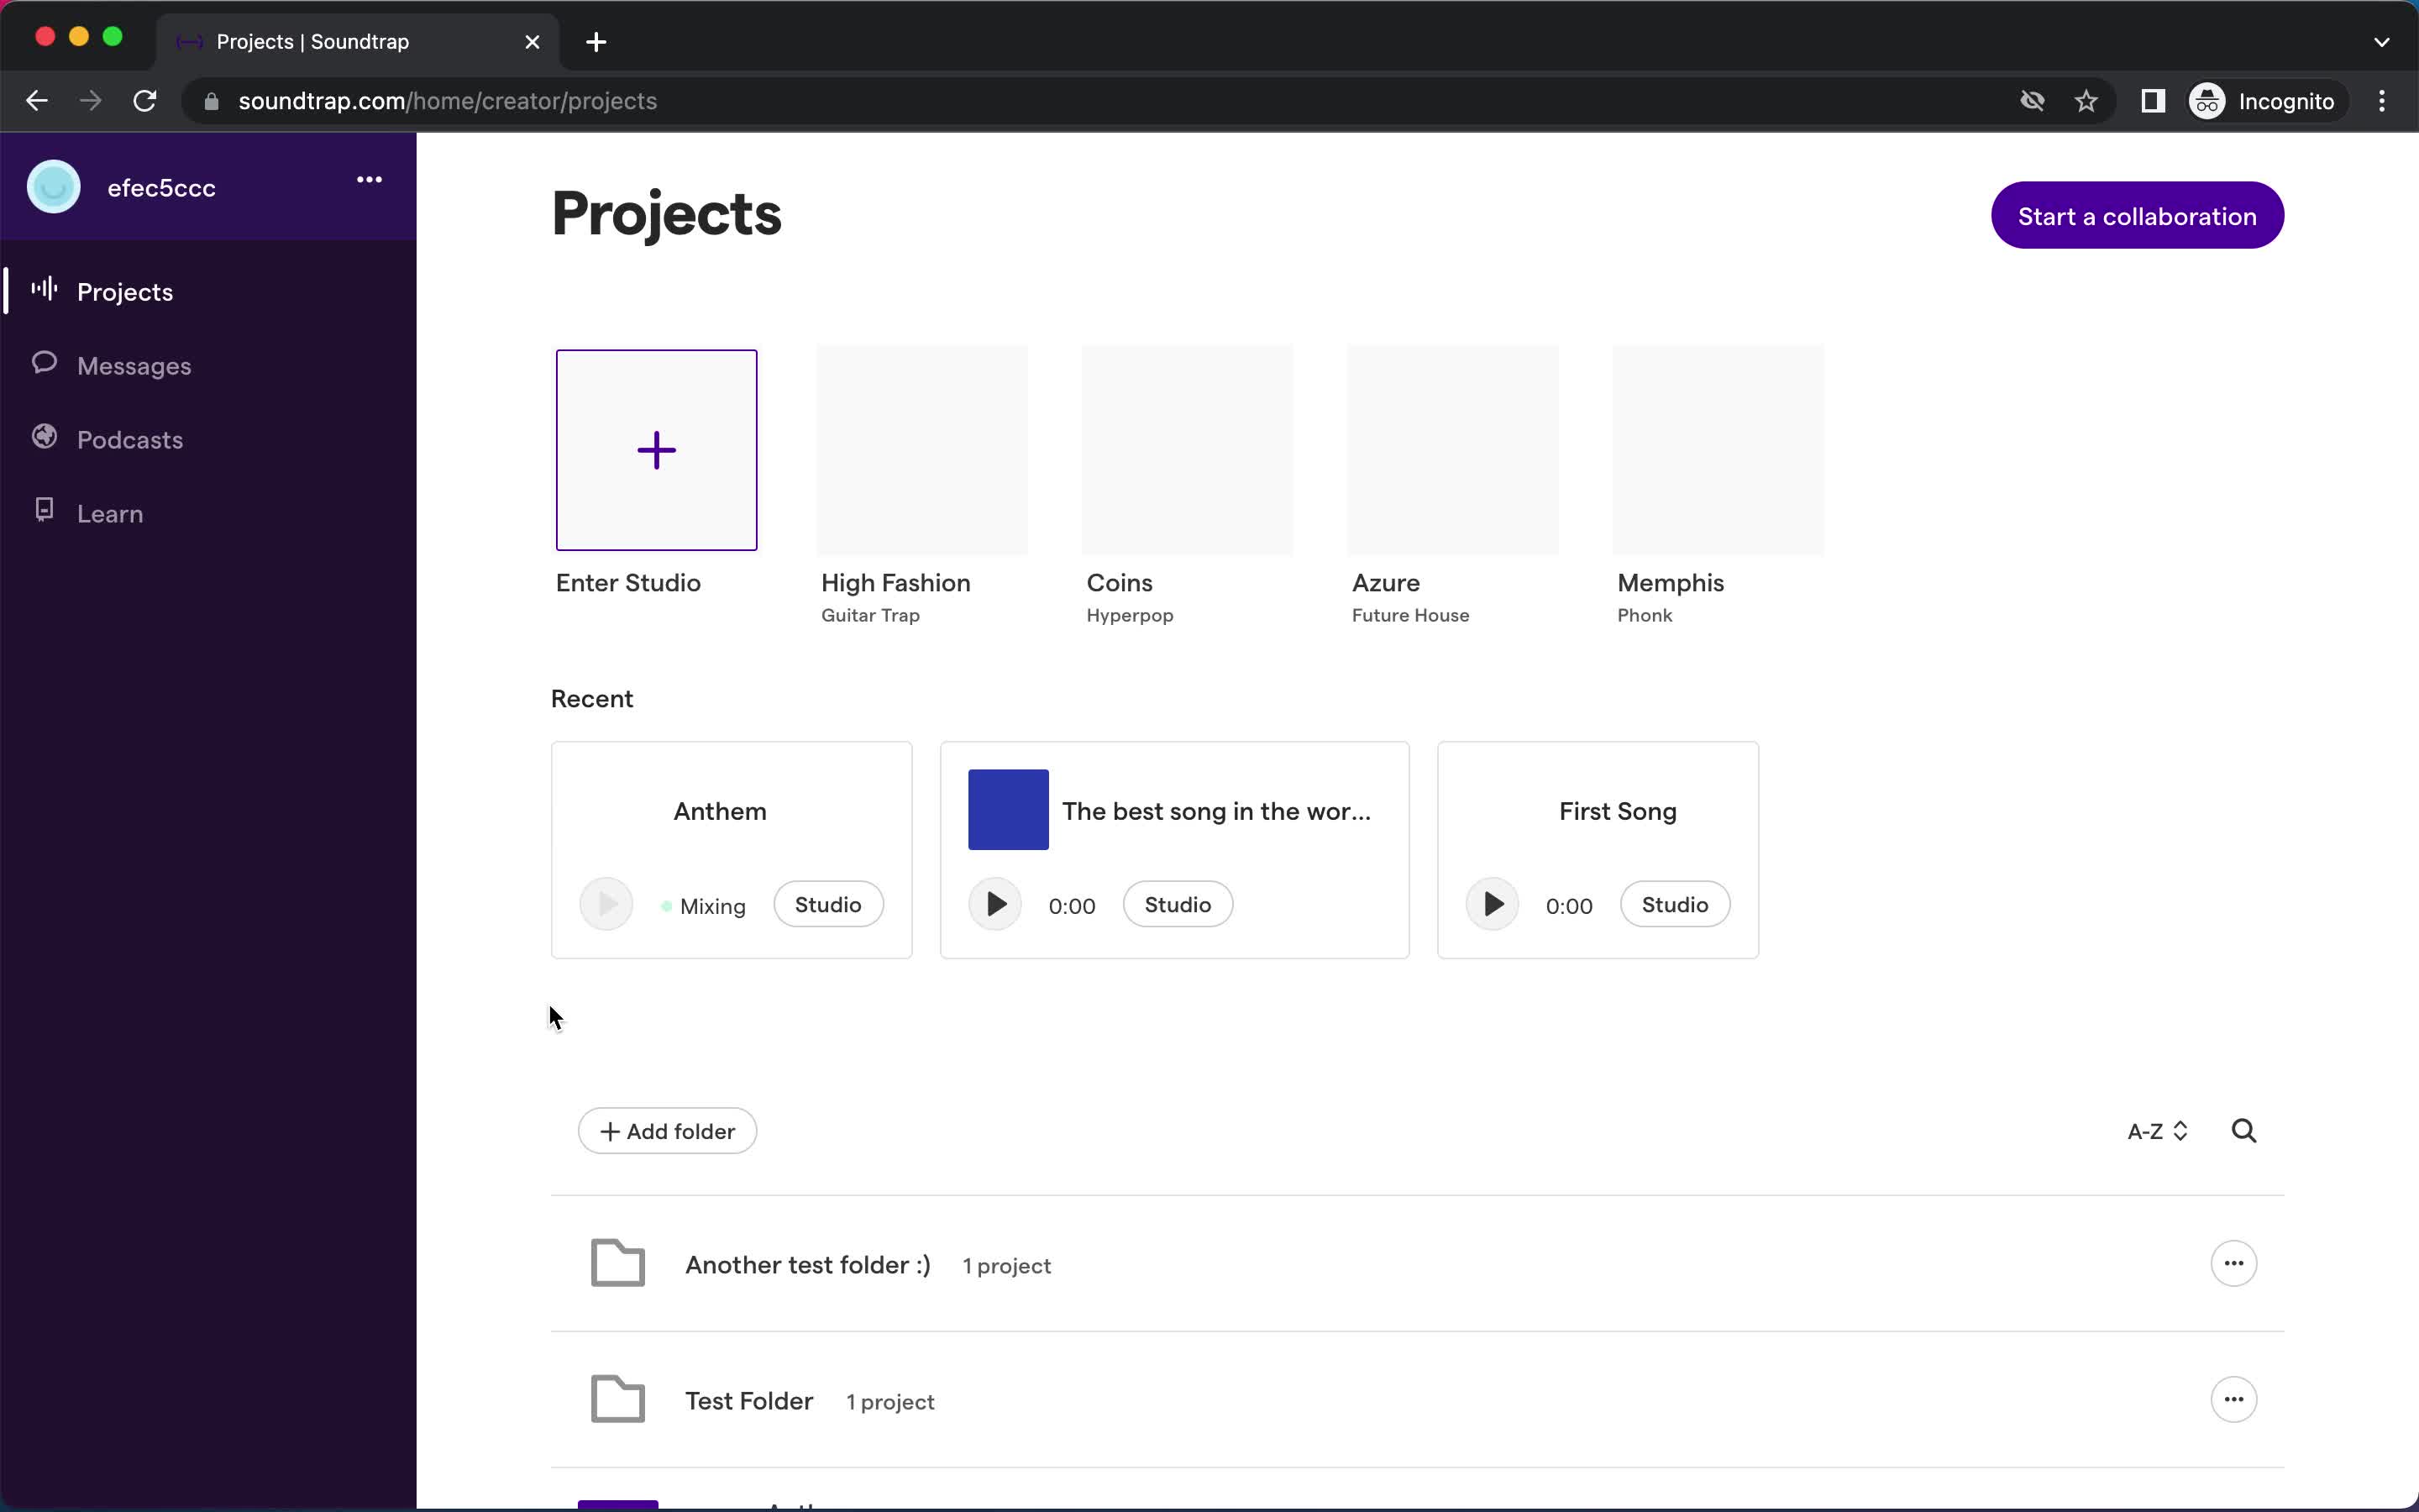Play the First Song project
Viewport: 2419px width, 1512px height.
1493,904
